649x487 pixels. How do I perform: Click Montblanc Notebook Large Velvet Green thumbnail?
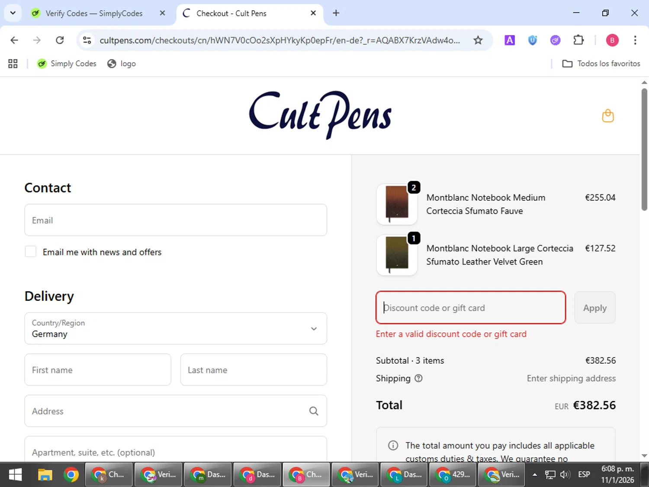[x=397, y=255]
